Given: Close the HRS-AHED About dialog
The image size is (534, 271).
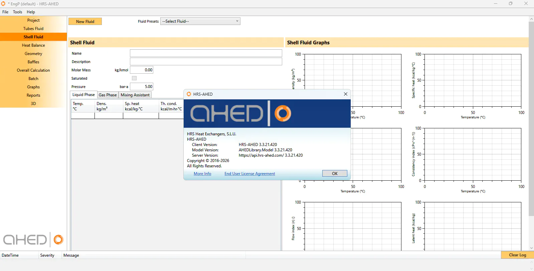Looking at the screenshot, I should 346,94.
